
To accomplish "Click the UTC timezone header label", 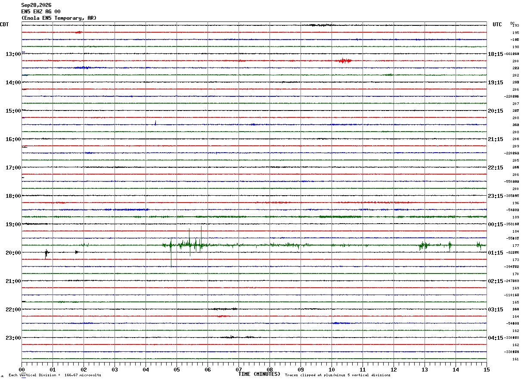I will (497, 25).
